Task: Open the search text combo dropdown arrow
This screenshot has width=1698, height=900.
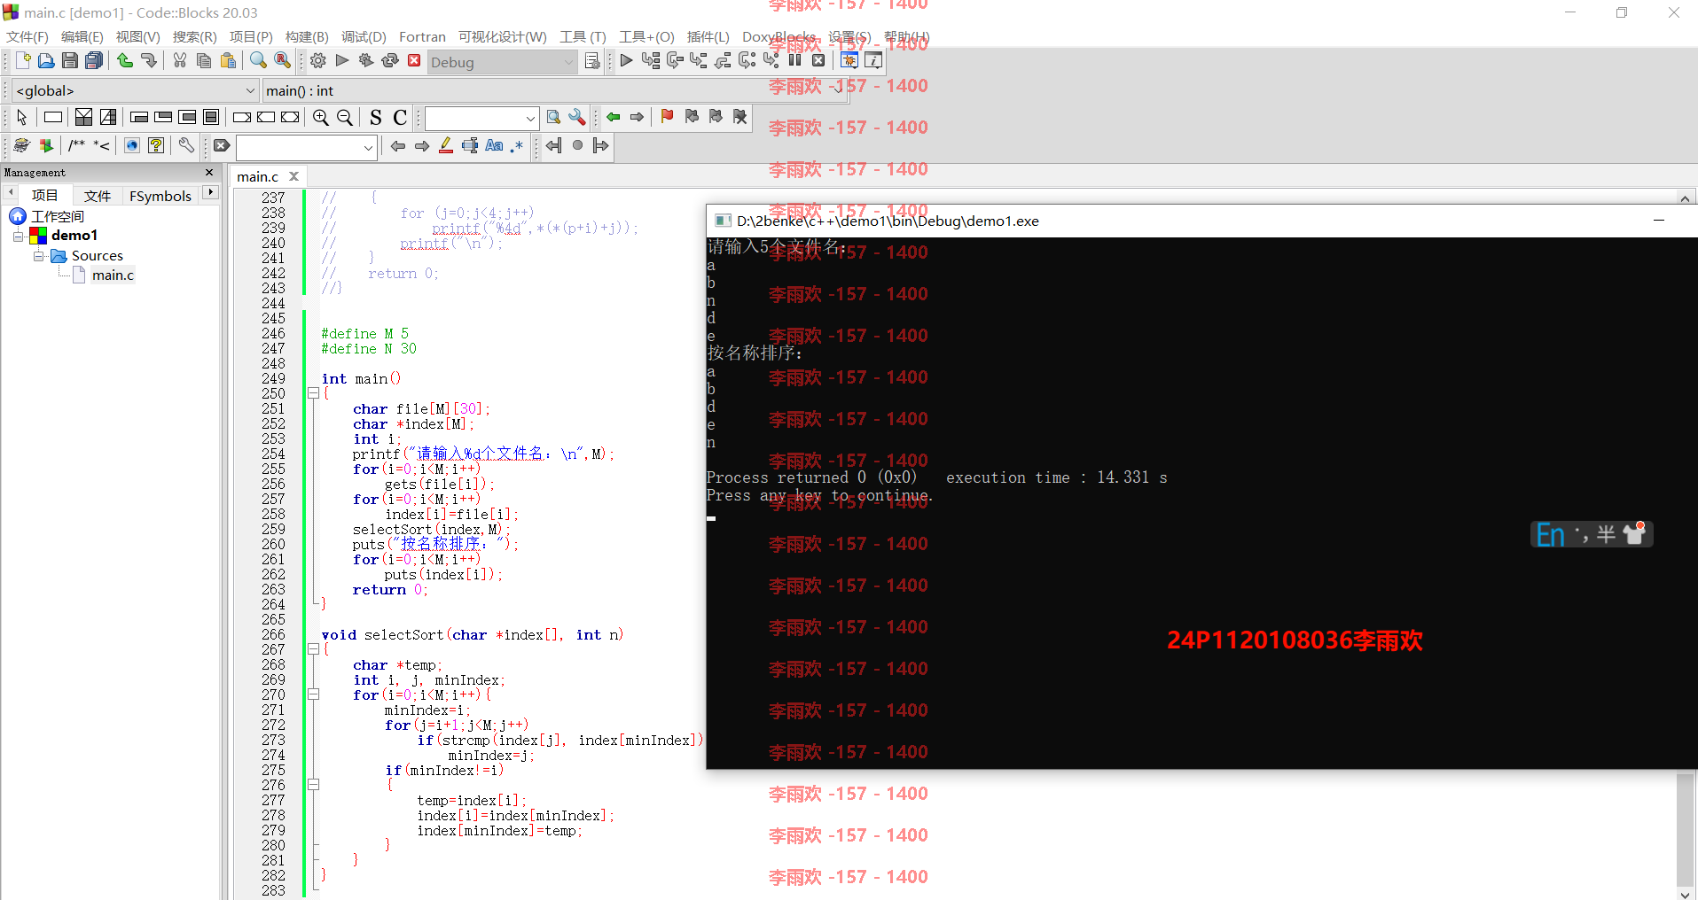Action: pyautogui.click(x=530, y=118)
